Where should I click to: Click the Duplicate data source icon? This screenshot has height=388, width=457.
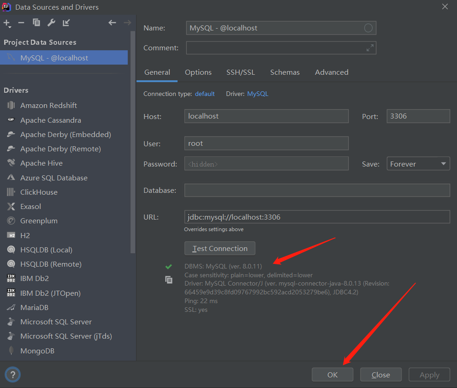pyautogui.click(x=36, y=23)
